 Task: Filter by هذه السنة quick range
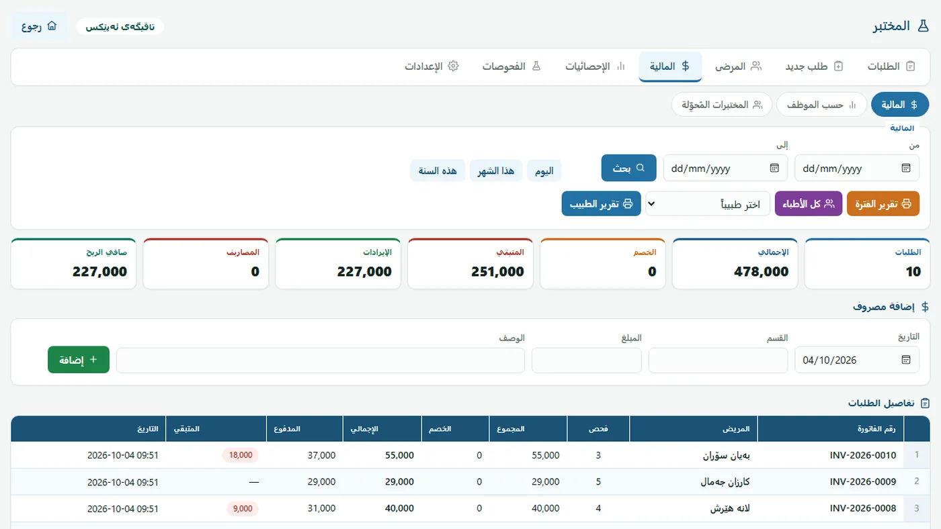click(438, 171)
